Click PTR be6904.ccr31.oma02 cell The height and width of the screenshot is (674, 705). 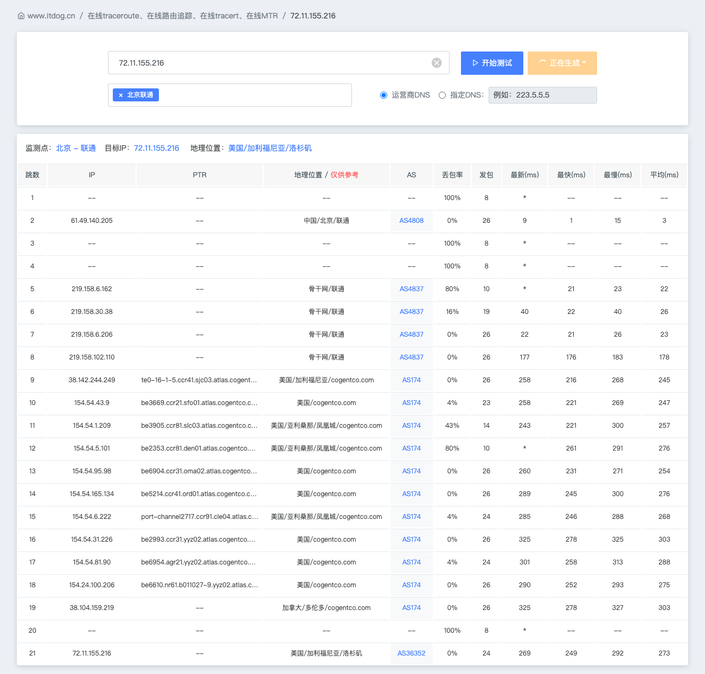click(x=199, y=471)
